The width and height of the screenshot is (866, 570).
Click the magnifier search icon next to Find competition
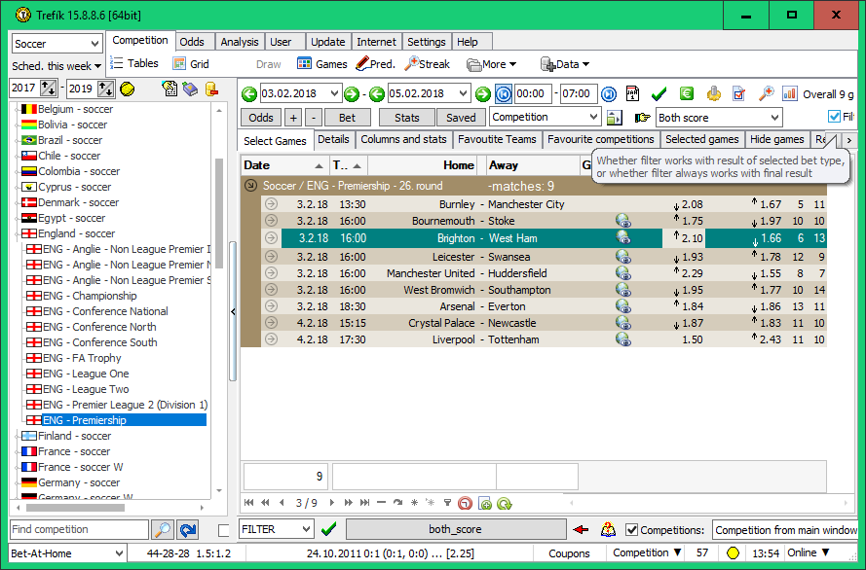click(163, 530)
